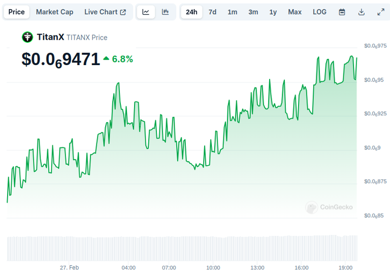The width and height of the screenshot is (390, 273).
Task: Click the $0.0₆9 y-axis label
Action: coord(372,148)
